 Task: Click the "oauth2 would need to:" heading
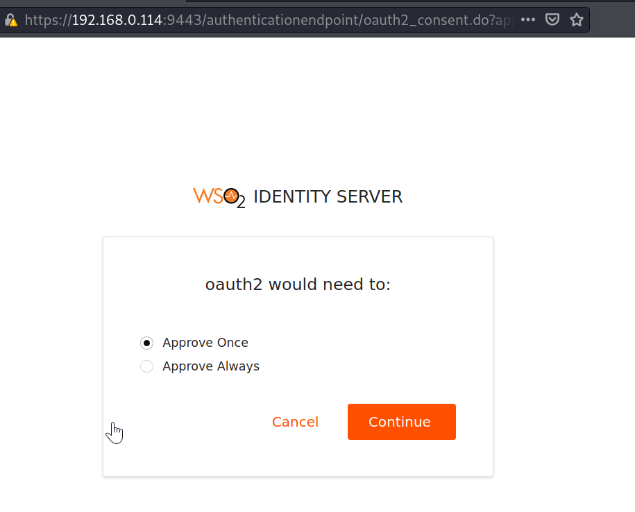[x=298, y=284]
